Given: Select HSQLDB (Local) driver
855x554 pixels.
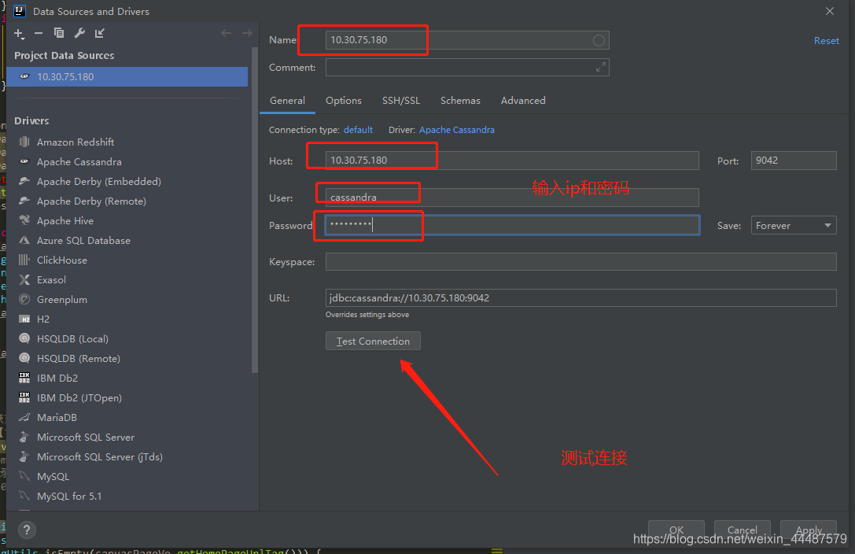Looking at the screenshot, I should coord(72,338).
